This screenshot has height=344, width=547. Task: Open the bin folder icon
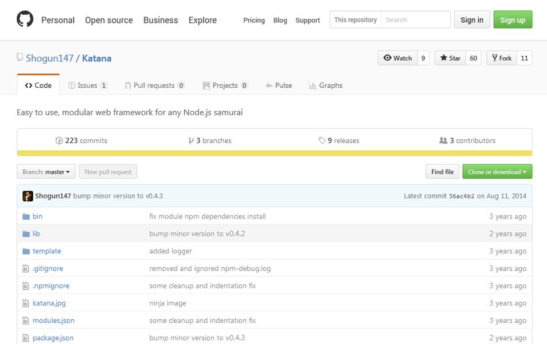(26, 217)
